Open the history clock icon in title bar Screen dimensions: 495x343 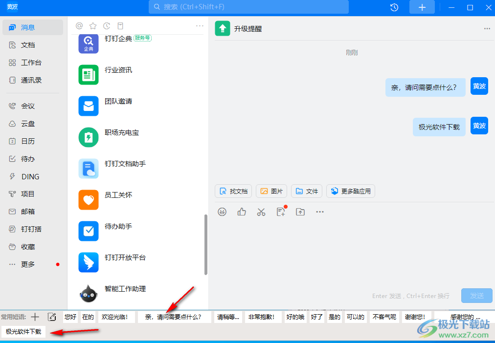tap(394, 7)
